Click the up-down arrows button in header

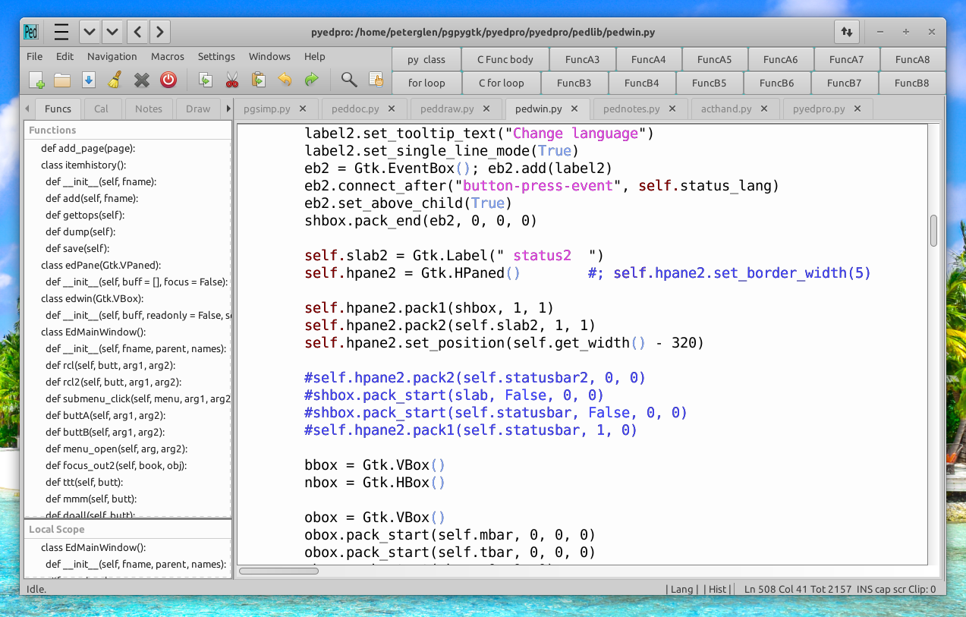point(846,32)
